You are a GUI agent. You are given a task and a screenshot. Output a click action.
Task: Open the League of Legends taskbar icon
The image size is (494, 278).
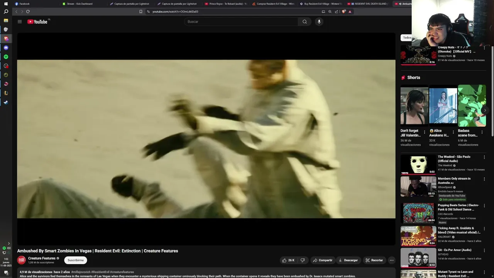(6, 93)
